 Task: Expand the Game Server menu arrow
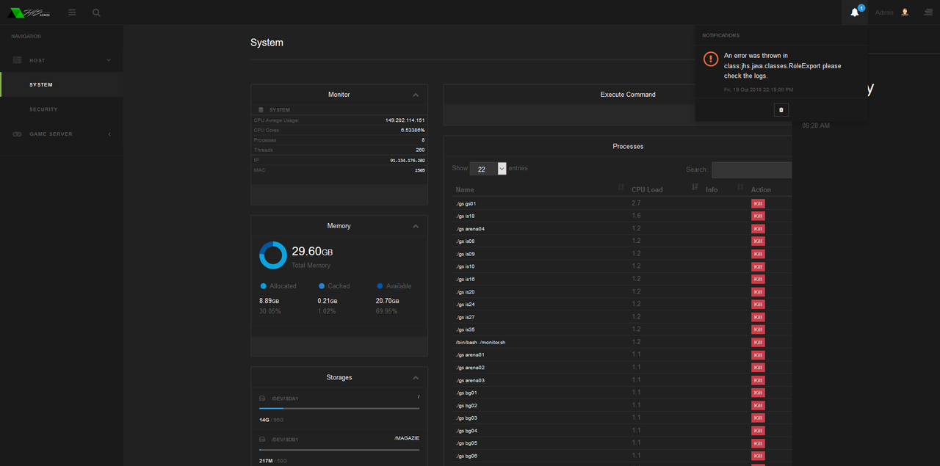[109, 134]
